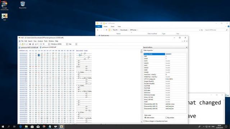Viewport: 230px width, 129px height.
Task: Sort by Name column in Explorer
Action: click(x=118, y=34)
